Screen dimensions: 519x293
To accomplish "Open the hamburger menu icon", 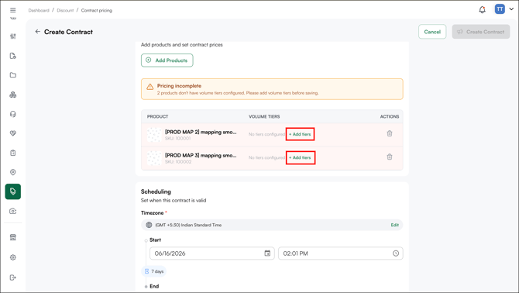I will click(x=13, y=10).
